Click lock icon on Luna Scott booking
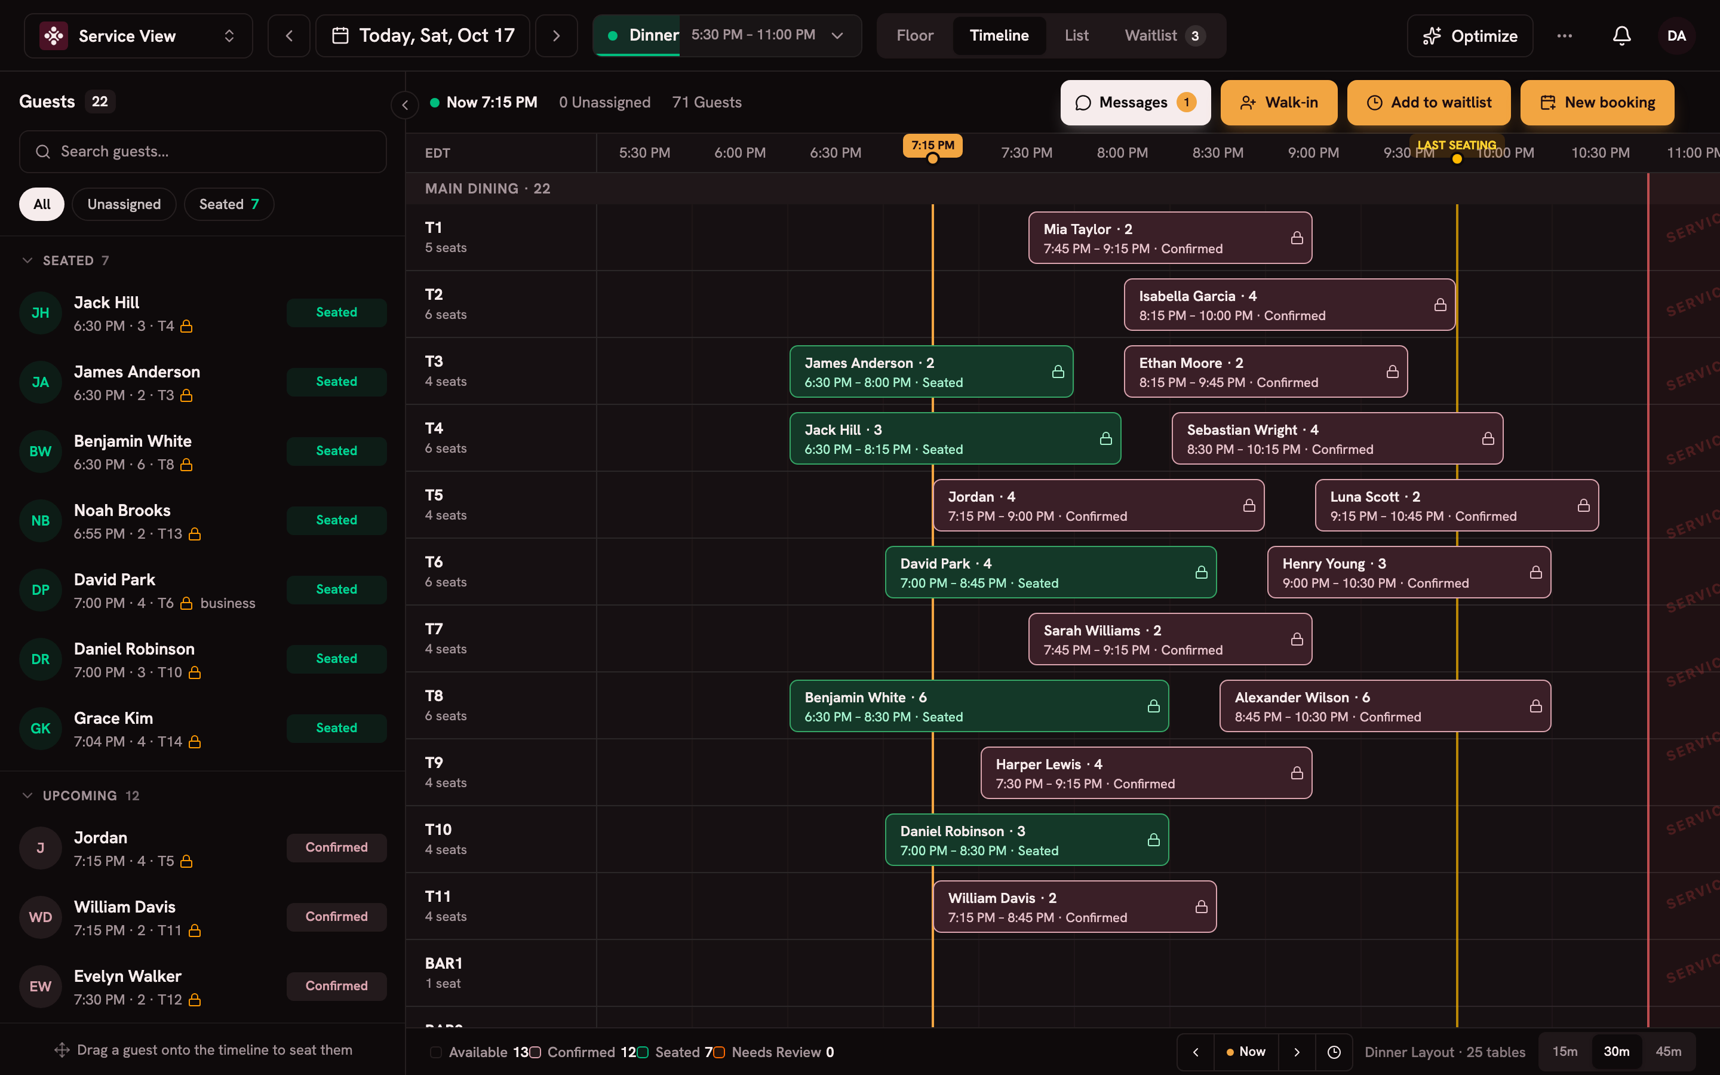This screenshot has width=1720, height=1075. pos(1584,505)
